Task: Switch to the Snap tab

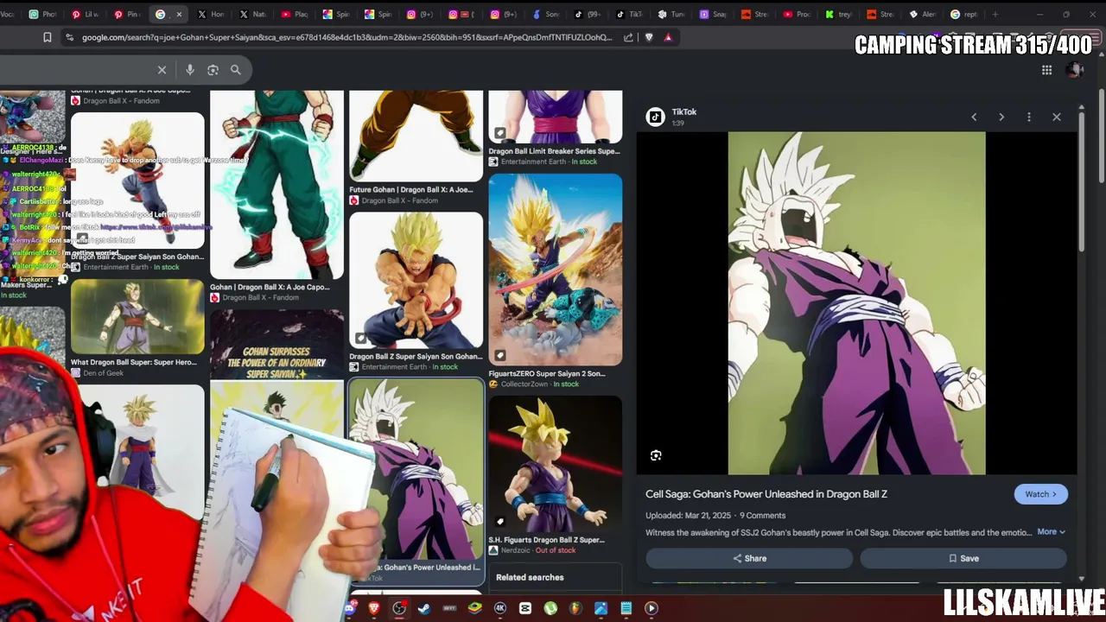Action: pyautogui.click(x=712, y=15)
